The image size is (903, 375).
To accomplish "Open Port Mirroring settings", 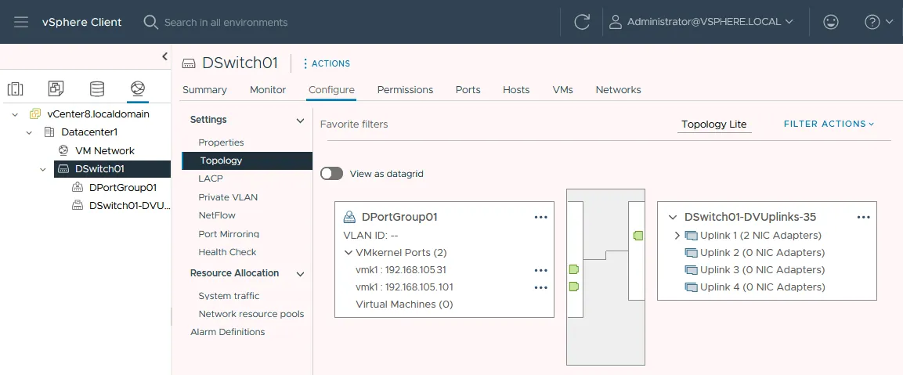I will pyautogui.click(x=229, y=234).
